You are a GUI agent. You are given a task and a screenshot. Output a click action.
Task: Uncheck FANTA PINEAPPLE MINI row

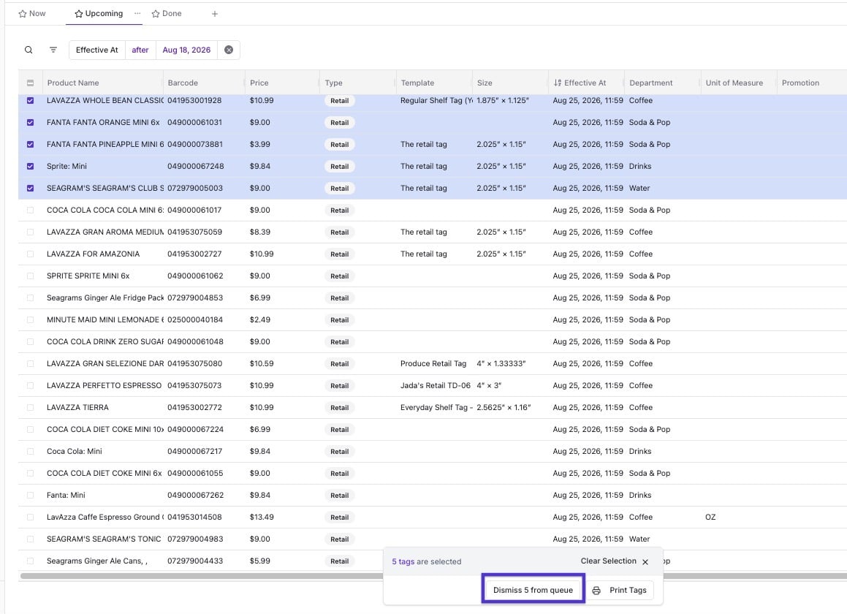click(x=30, y=144)
